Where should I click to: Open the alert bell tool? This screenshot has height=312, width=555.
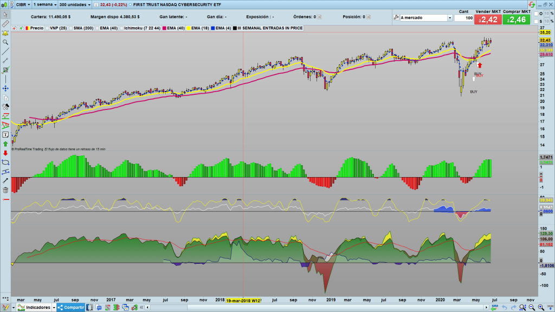pyautogui.click(x=5, y=33)
